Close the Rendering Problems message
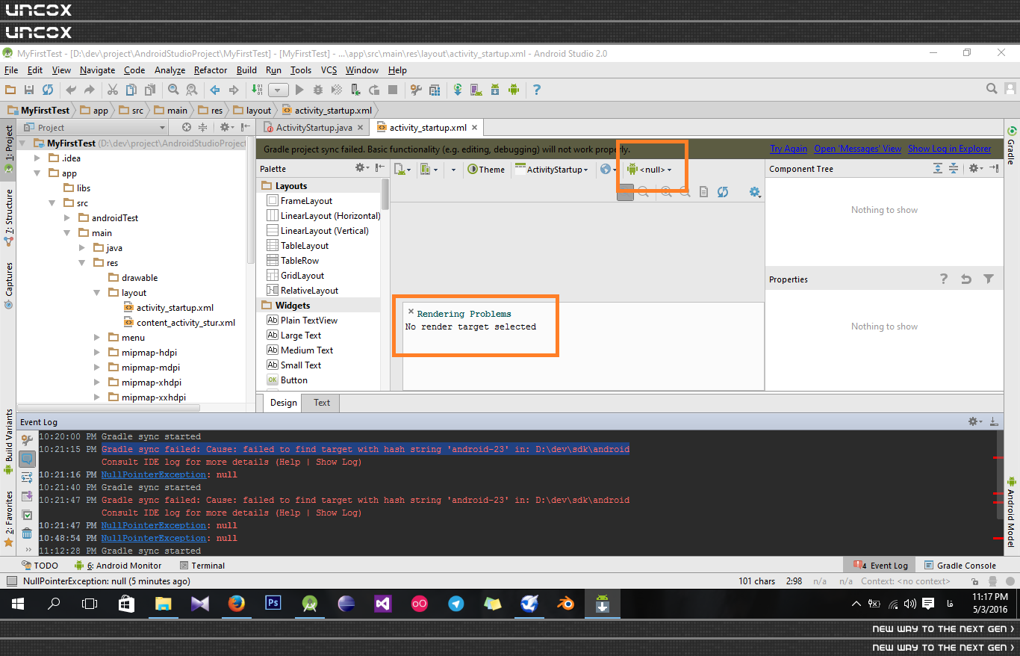 411,312
